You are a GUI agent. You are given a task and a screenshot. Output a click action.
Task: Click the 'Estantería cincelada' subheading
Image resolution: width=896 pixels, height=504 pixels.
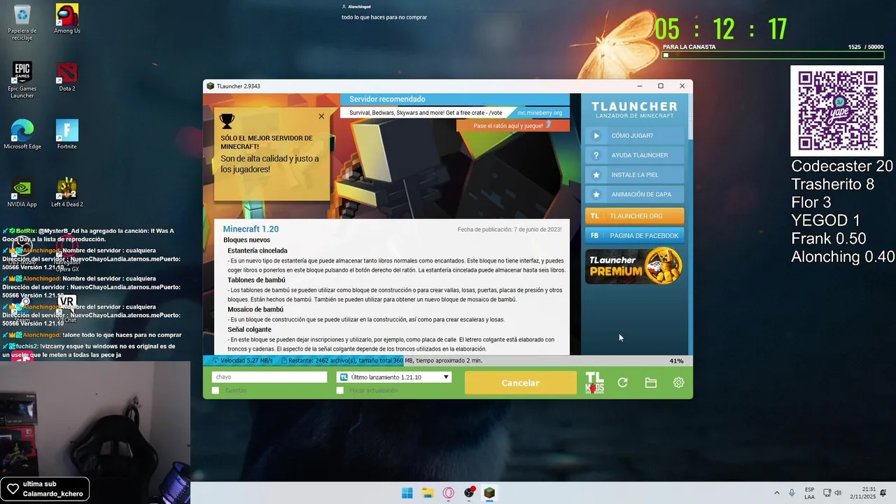click(x=258, y=251)
